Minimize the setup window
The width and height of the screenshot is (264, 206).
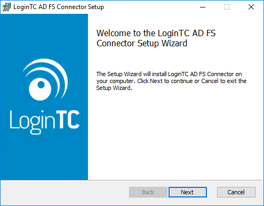click(203, 7)
